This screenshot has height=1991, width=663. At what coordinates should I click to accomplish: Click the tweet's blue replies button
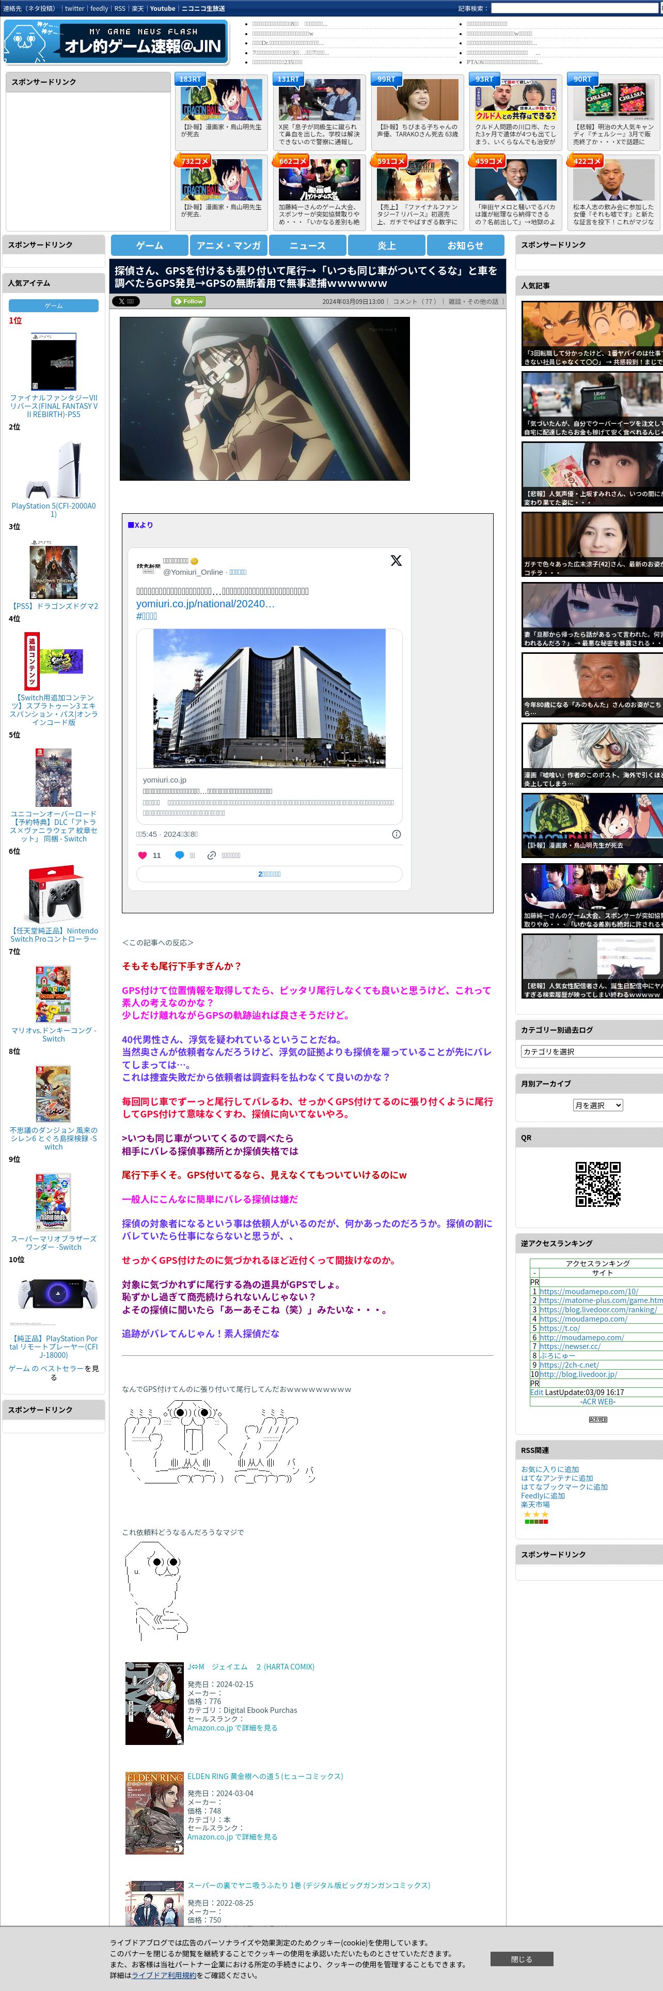tap(270, 874)
